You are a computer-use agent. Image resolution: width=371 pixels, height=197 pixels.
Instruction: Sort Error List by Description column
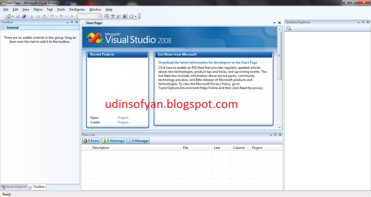136,148
